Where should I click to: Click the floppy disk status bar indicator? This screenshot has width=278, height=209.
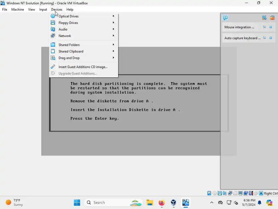(x=220, y=193)
